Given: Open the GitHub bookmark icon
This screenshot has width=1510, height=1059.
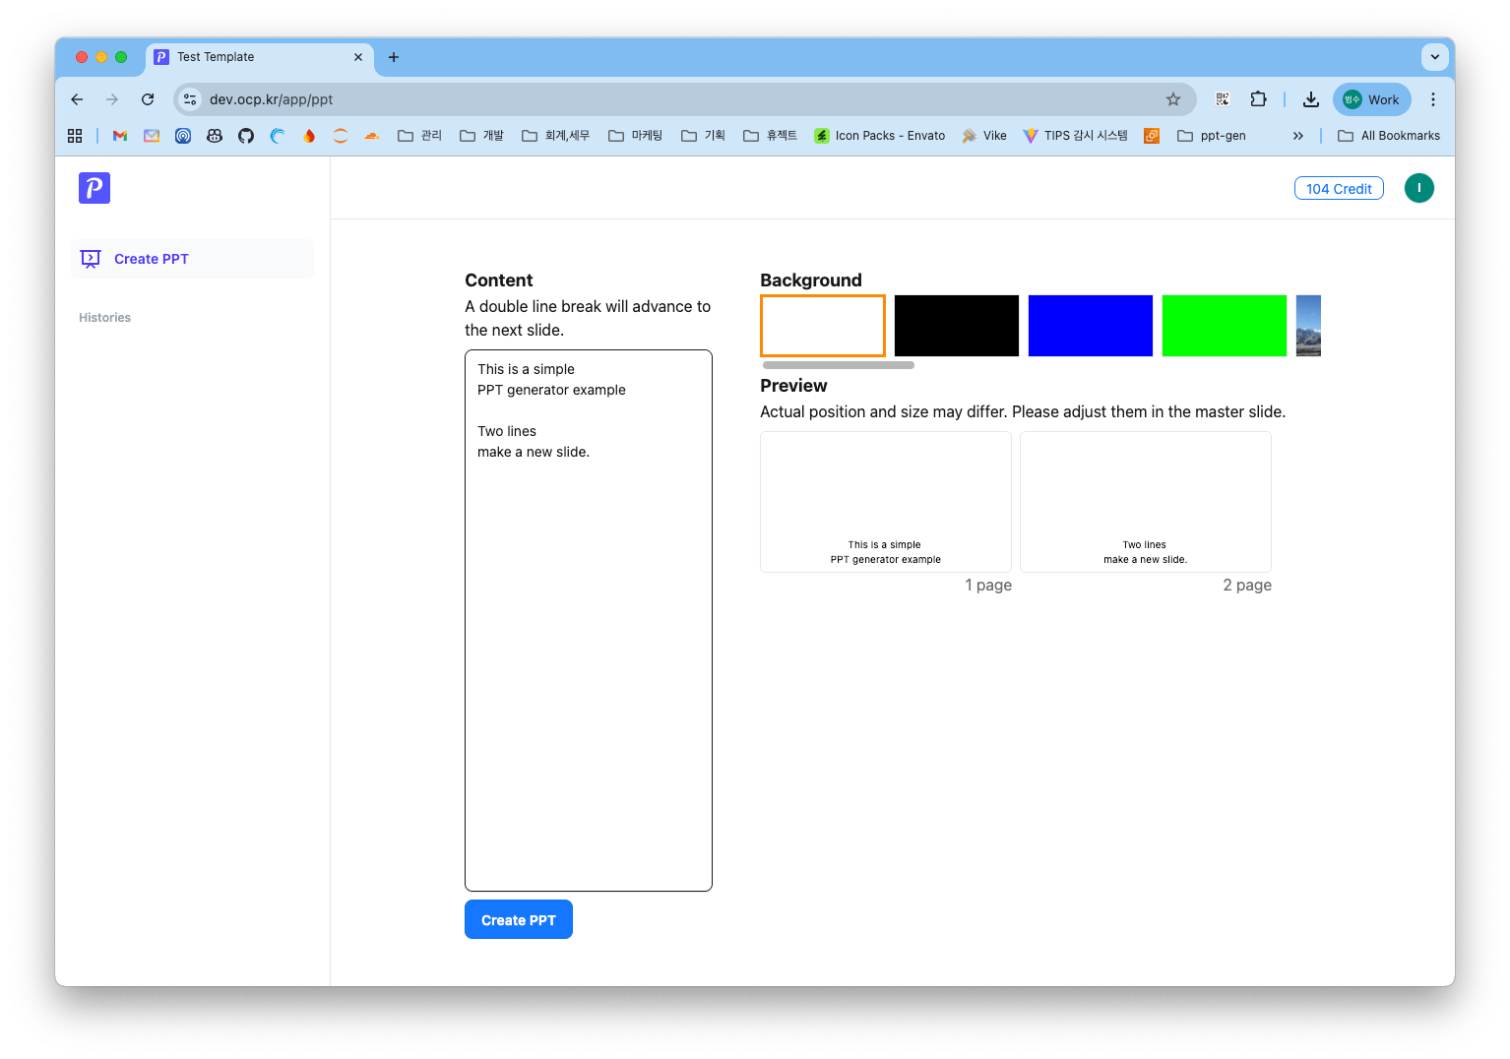Looking at the screenshot, I should click(x=246, y=136).
